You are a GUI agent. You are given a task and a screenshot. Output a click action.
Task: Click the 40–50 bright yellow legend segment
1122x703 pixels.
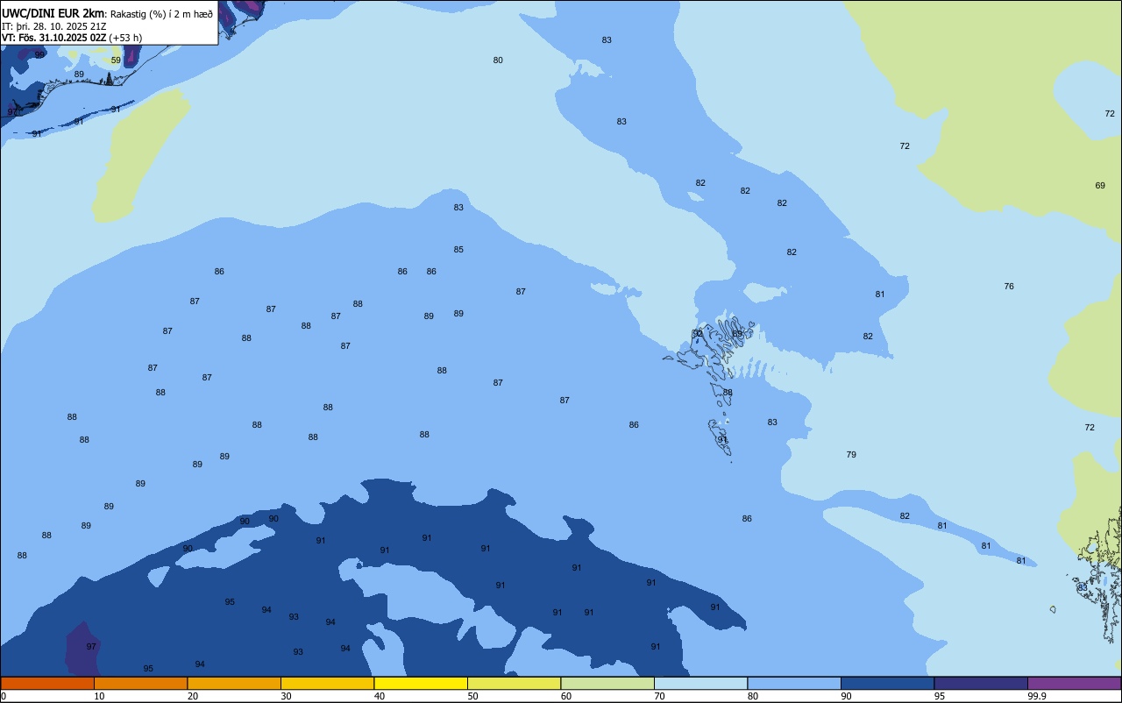(421, 683)
